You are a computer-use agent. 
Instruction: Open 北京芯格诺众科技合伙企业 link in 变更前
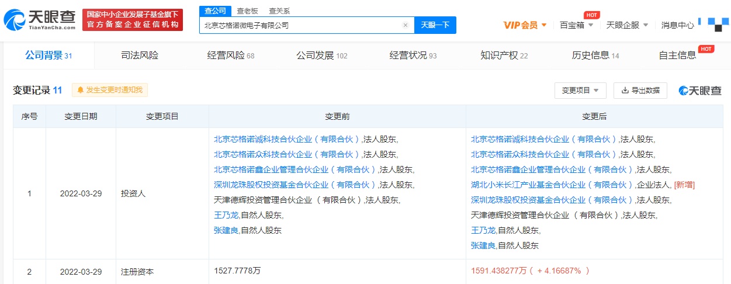pos(288,154)
